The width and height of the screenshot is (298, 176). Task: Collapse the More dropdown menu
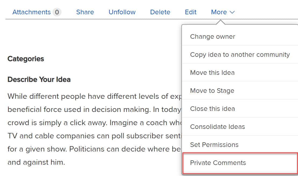coord(219,12)
